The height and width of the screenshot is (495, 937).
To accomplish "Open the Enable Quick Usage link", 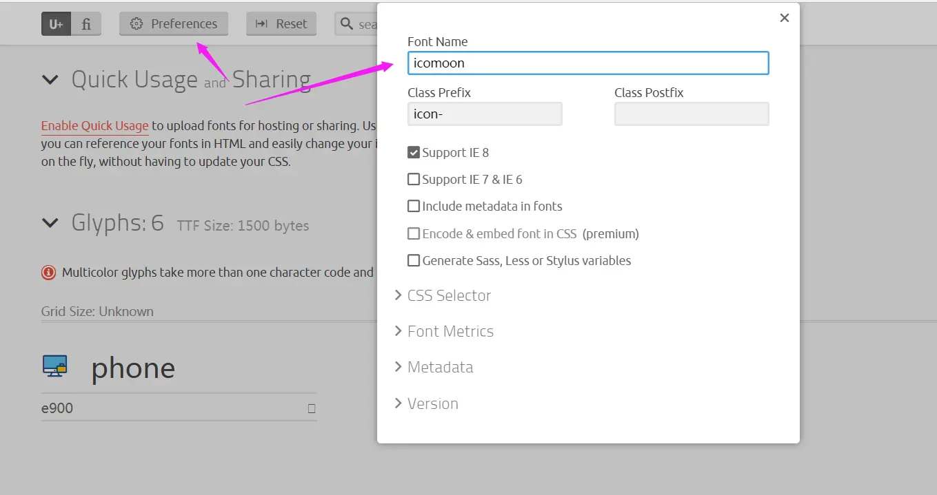I will [95, 126].
